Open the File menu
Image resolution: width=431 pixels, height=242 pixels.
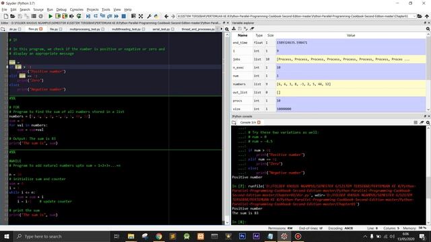click(5, 9)
